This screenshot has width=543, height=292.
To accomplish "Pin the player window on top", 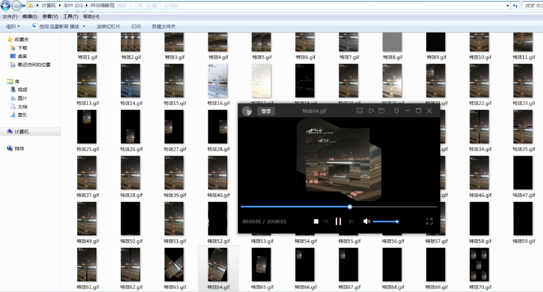I will click(x=370, y=111).
